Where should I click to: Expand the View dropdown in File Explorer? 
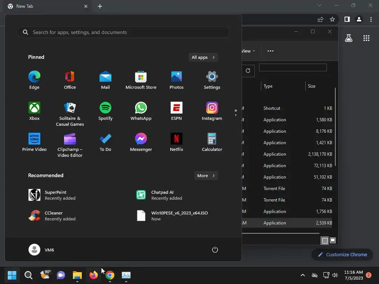pyautogui.click(x=248, y=51)
